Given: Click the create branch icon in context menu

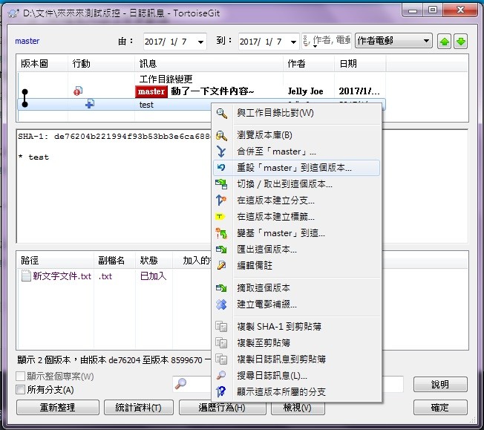Looking at the screenshot, I should (x=221, y=201).
